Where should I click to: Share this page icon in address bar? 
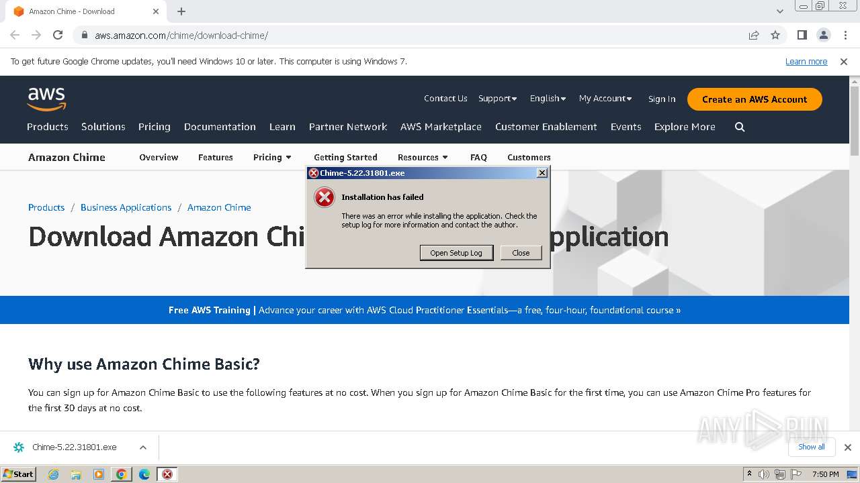(754, 35)
